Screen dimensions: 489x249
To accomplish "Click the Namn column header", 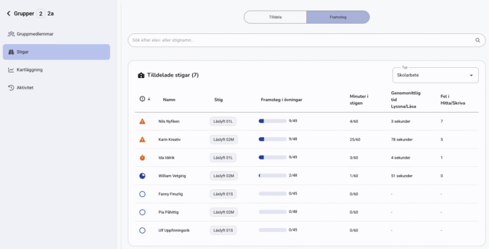I will point(169,100).
